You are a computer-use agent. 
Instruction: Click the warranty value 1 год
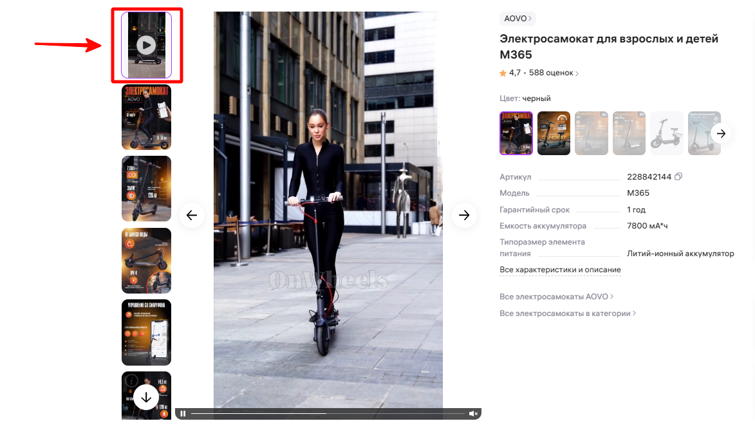pyautogui.click(x=636, y=210)
